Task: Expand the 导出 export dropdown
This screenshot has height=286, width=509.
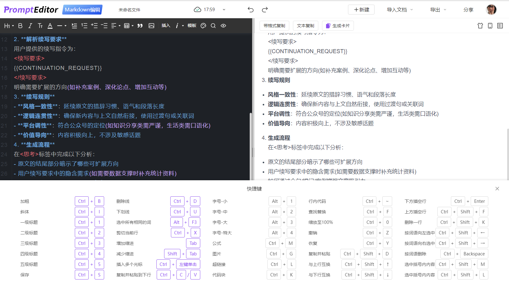Action: tap(438, 10)
